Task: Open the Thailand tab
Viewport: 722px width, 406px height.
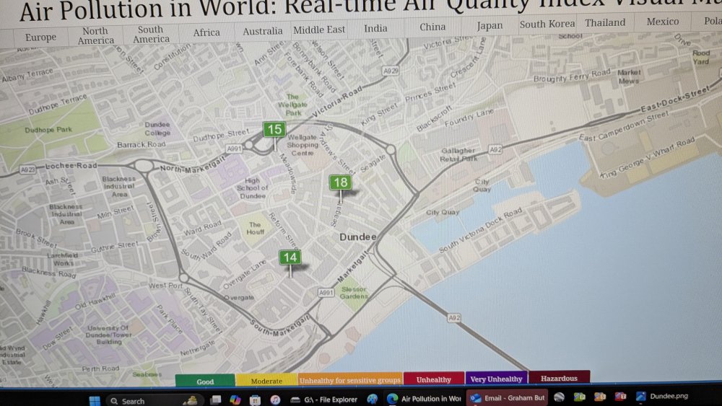Action: (x=605, y=22)
